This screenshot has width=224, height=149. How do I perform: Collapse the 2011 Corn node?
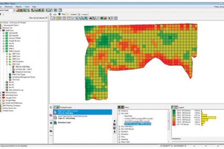pos(7,64)
